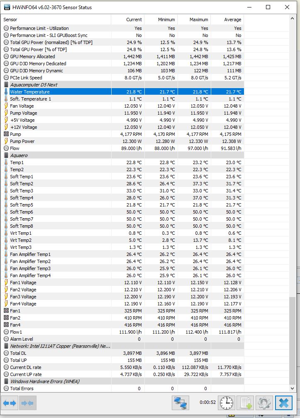Reset the elapsed time clock
Viewport: 300px width, 418px height.
point(227,403)
